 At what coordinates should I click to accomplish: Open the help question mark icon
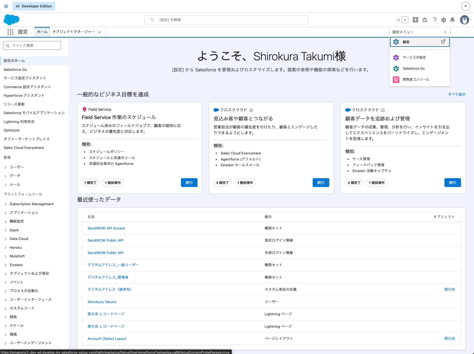tap(434, 20)
